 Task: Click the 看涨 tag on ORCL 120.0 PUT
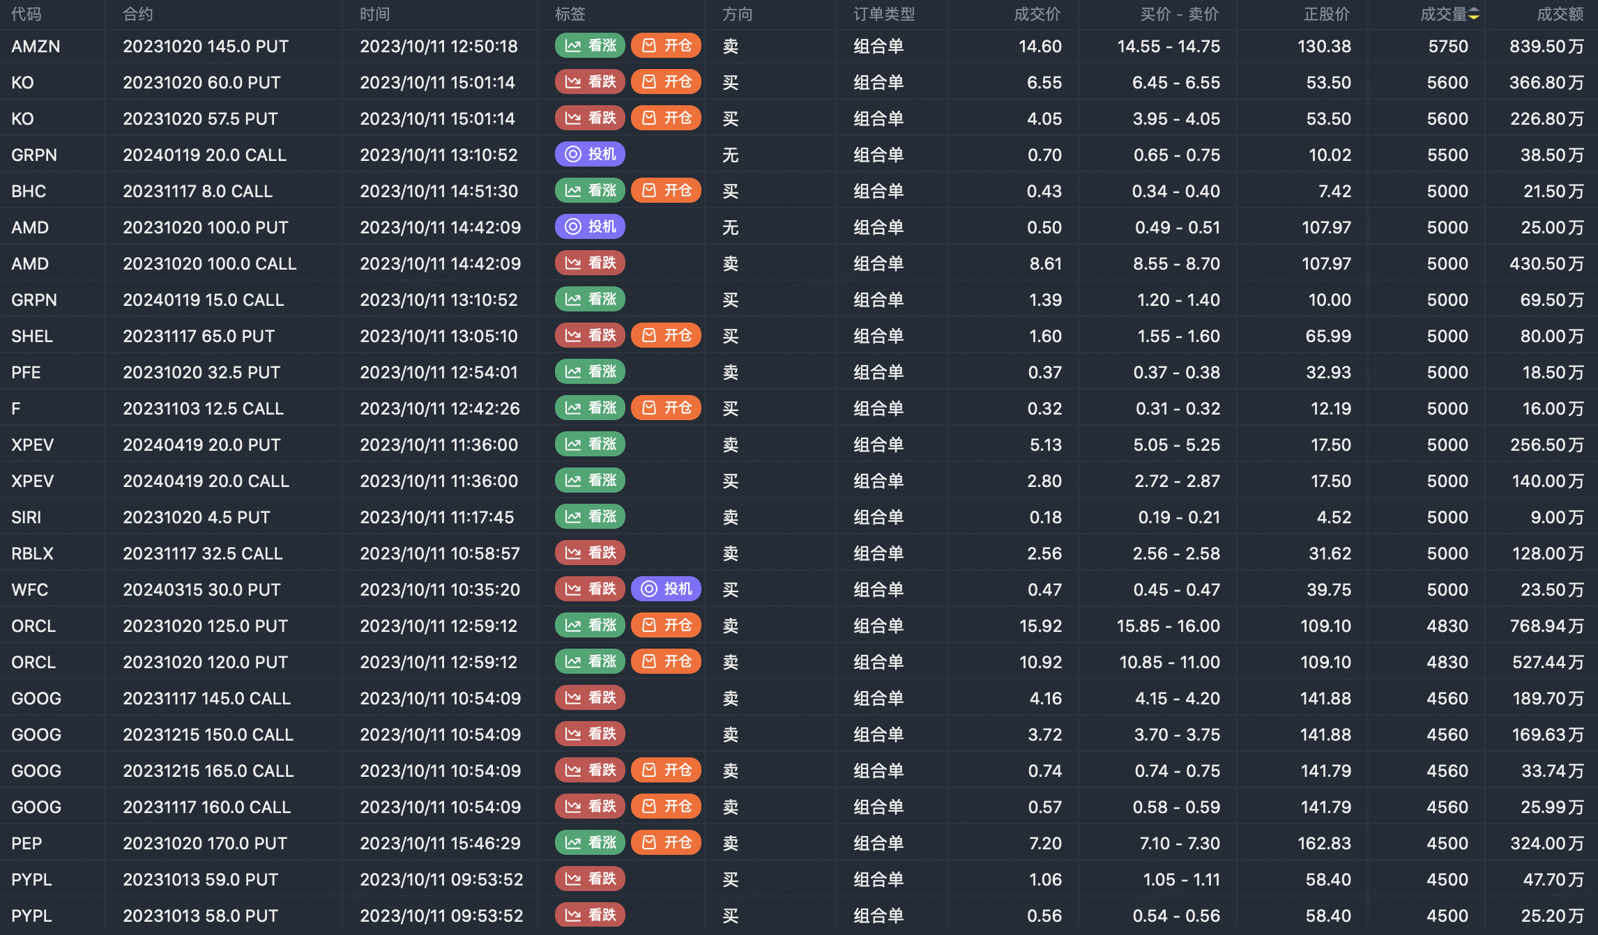(x=590, y=662)
